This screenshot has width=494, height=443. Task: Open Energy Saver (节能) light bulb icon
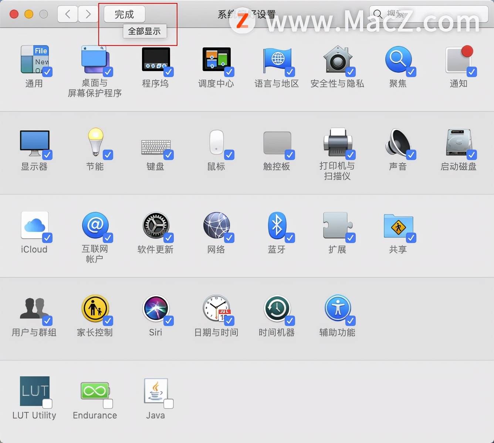(95, 142)
